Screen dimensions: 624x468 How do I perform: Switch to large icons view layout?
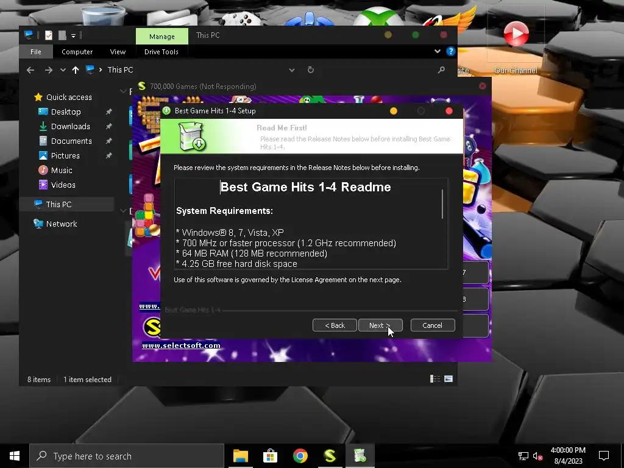[x=448, y=379]
